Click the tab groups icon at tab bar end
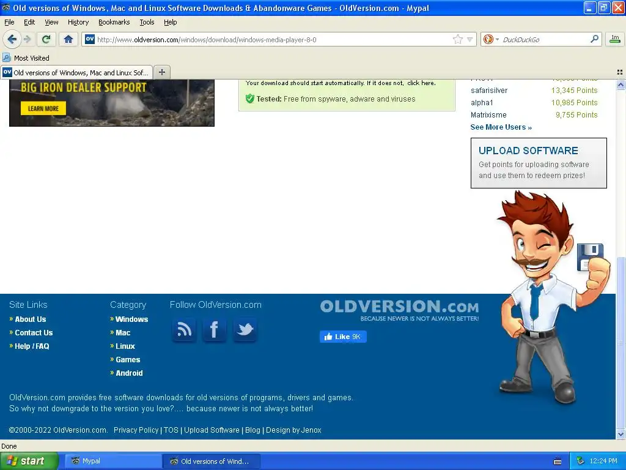The width and height of the screenshot is (626, 470). tap(620, 72)
